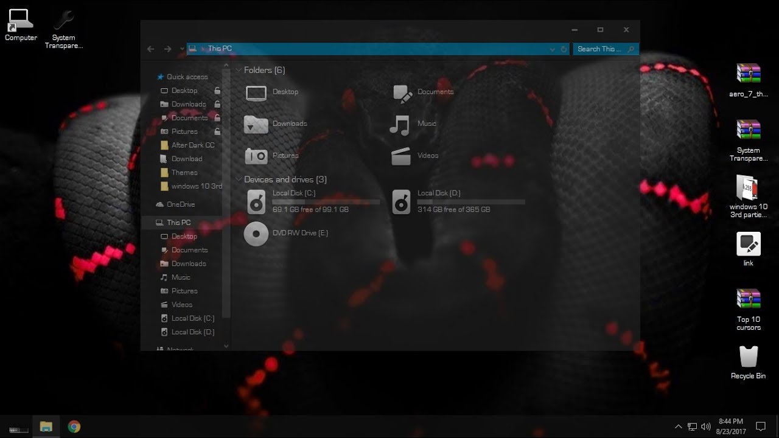Select Quick access in navigation pane
Viewport: 779px width, 438px height.
point(183,77)
